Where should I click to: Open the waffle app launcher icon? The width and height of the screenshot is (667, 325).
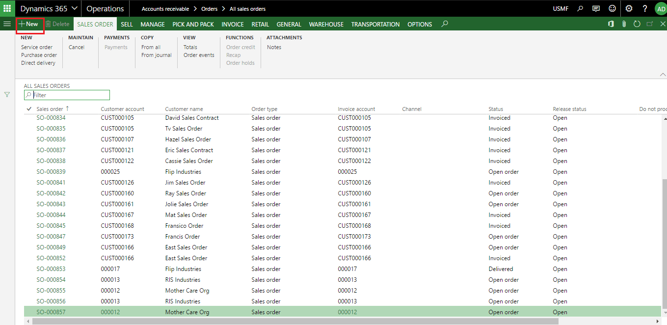click(7, 8)
